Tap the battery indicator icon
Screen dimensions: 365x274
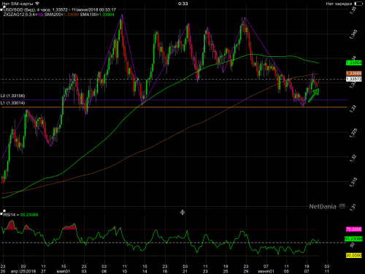358,4
